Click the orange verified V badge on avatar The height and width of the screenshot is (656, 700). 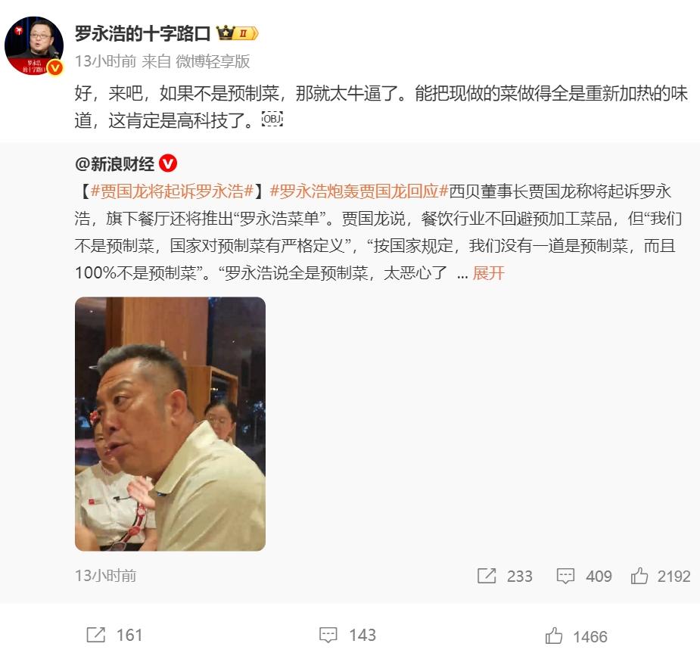(55, 68)
